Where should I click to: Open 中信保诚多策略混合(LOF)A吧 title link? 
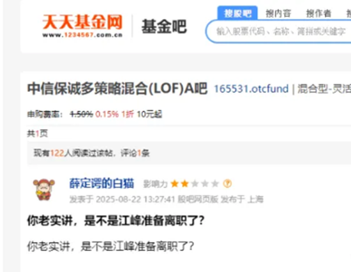[117, 89]
